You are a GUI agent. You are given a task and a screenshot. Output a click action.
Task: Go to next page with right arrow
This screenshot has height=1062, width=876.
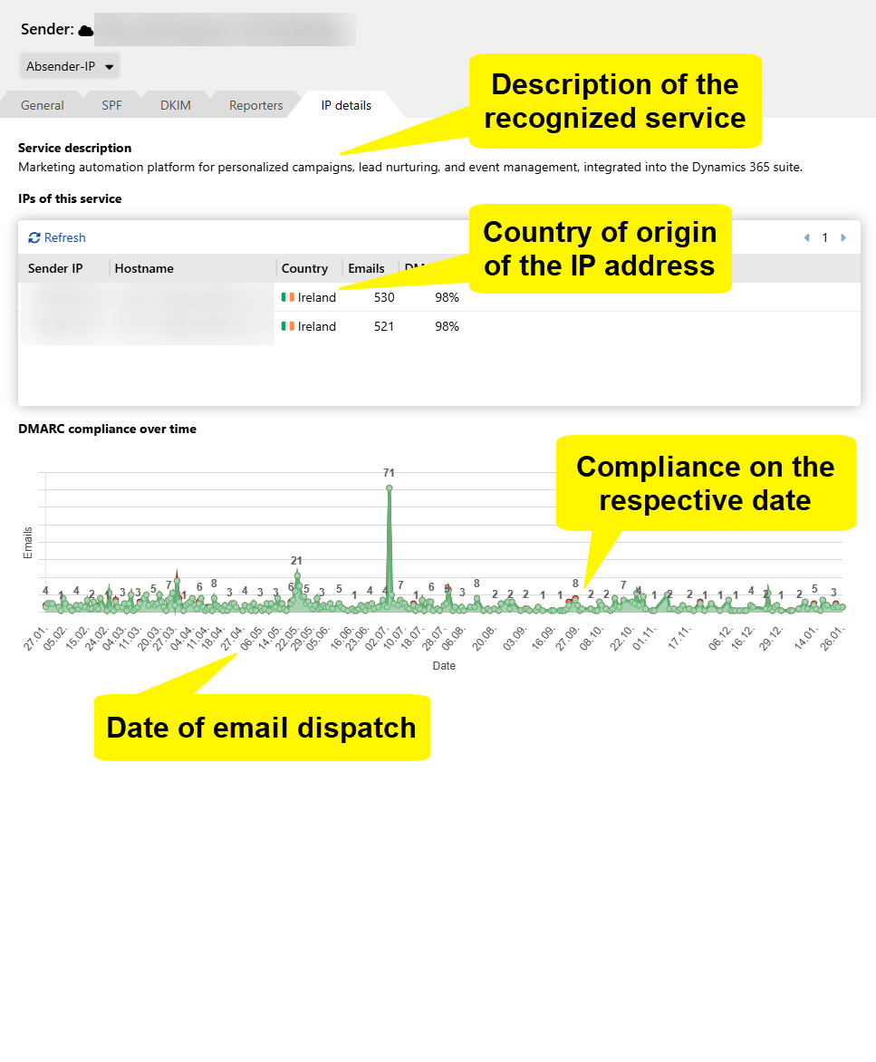pos(843,237)
